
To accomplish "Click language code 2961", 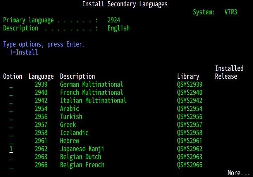I will click(41, 141).
